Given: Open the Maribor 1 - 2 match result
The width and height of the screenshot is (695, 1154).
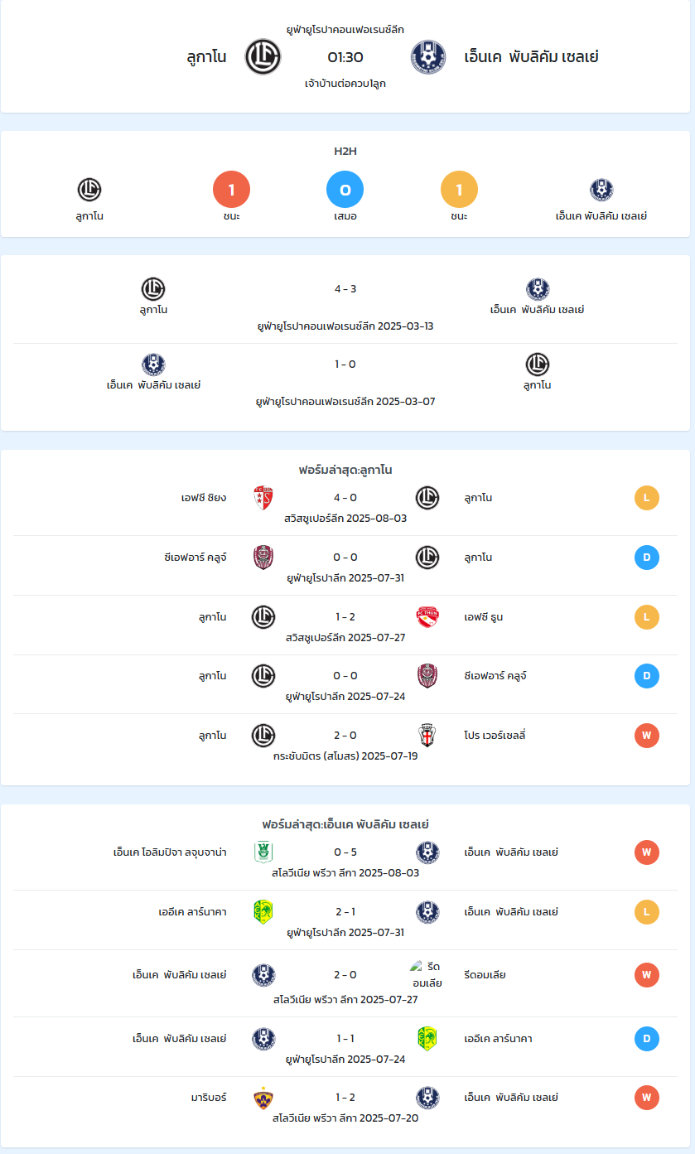Looking at the screenshot, I should [x=345, y=1098].
